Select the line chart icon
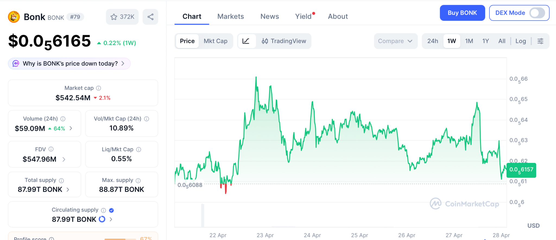Screen dimensions: 556x240 [246, 41]
